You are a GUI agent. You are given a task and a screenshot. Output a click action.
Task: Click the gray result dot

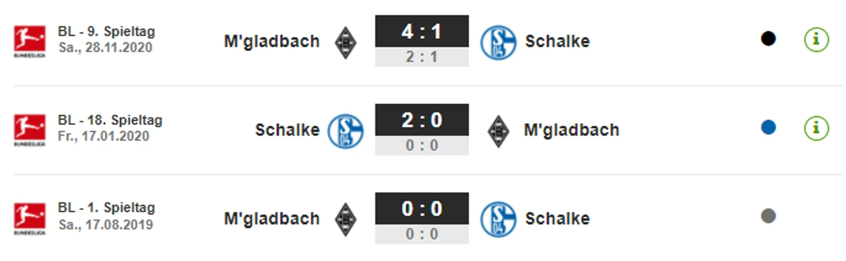click(x=768, y=216)
